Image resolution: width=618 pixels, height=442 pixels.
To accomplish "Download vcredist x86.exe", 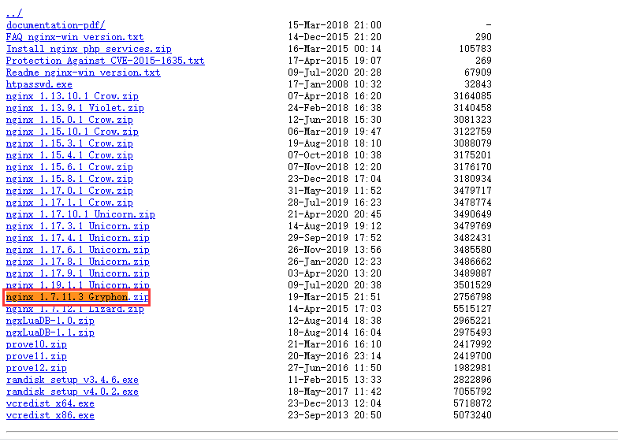I will [x=50, y=415].
